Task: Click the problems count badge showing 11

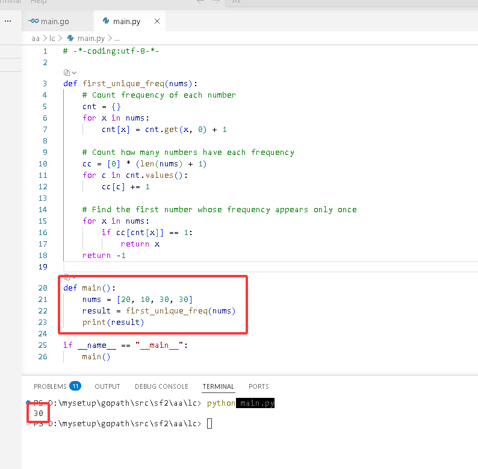Action: tap(75, 386)
